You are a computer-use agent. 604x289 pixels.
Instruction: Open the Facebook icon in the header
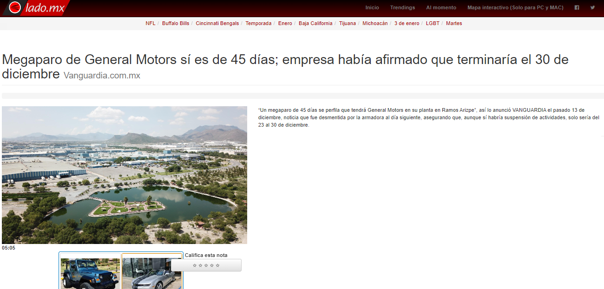577,7
